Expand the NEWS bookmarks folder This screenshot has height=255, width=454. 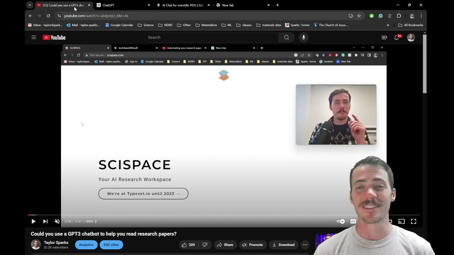pyautogui.click(x=165, y=25)
